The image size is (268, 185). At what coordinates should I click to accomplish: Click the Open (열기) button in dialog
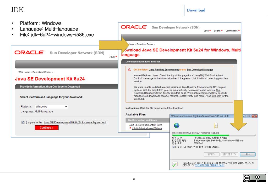coord(211,154)
